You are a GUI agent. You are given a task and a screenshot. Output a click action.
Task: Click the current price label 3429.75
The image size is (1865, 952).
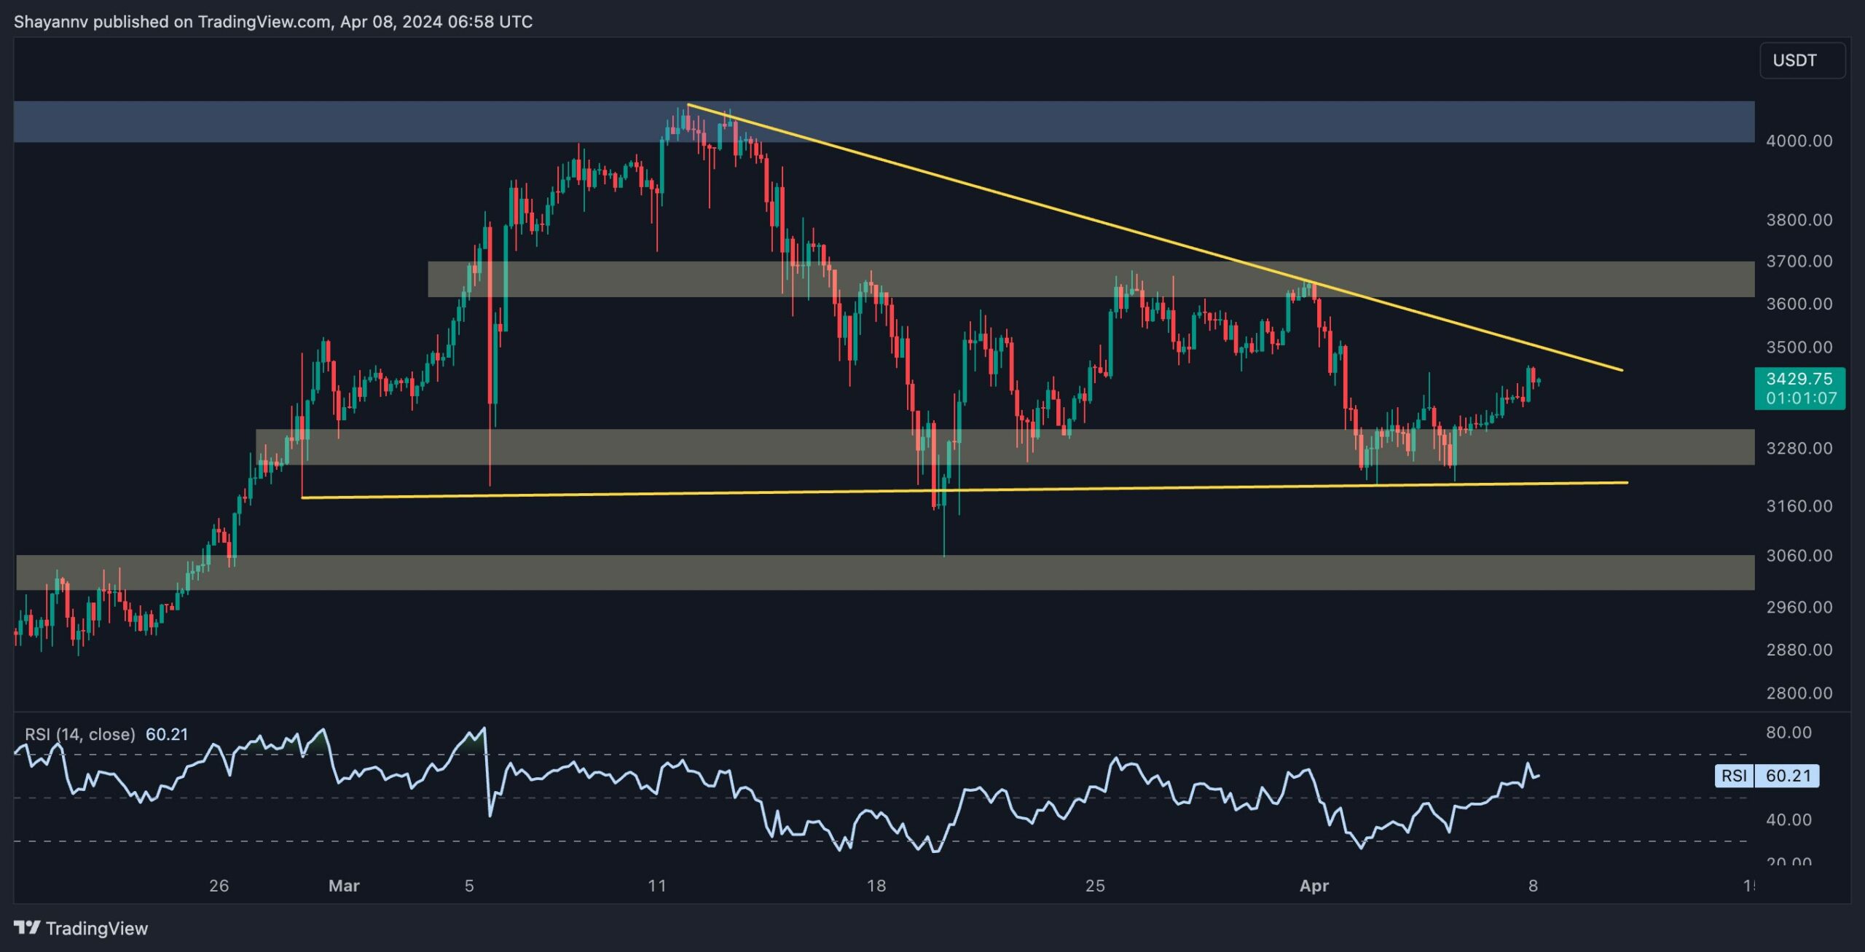[1799, 379]
